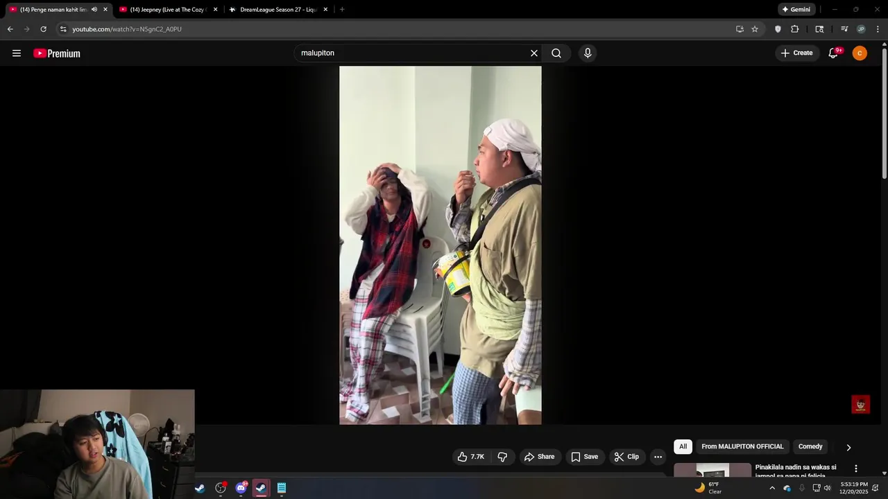Open Notepad from the taskbar
The height and width of the screenshot is (499, 888).
282,488
